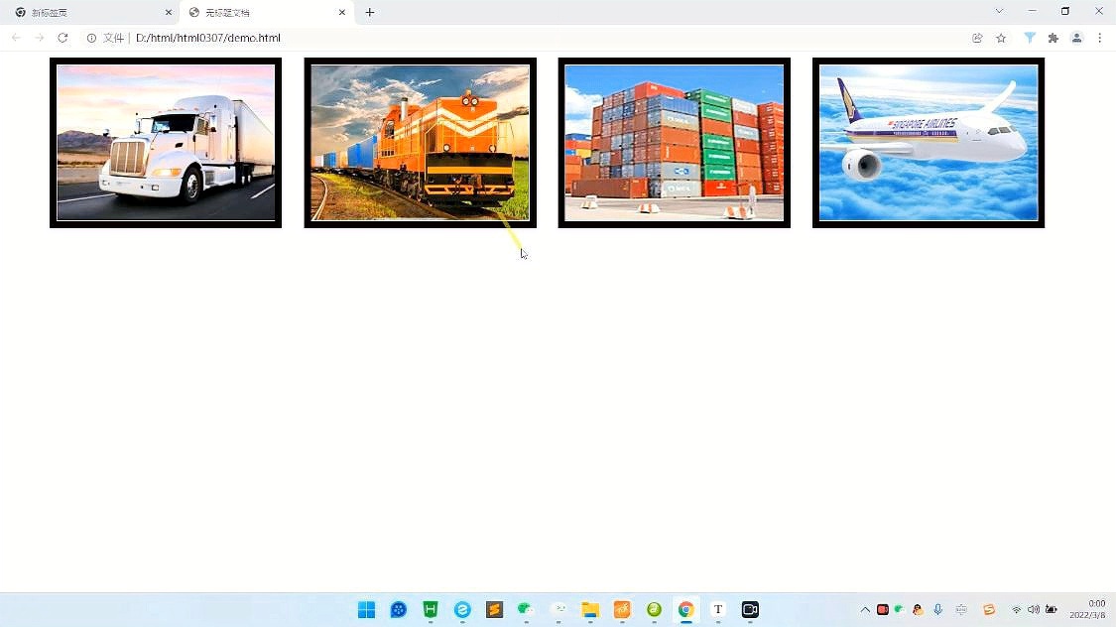1116x627 pixels.
Task: Open WeChat from the taskbar
Action: point(526,610)
